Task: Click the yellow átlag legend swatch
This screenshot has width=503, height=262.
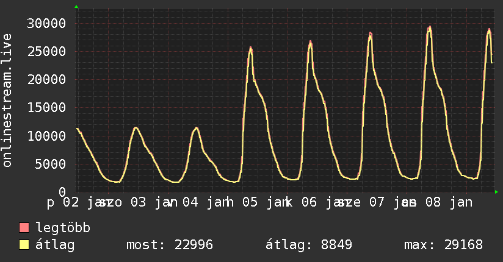Action: point(24,245)
